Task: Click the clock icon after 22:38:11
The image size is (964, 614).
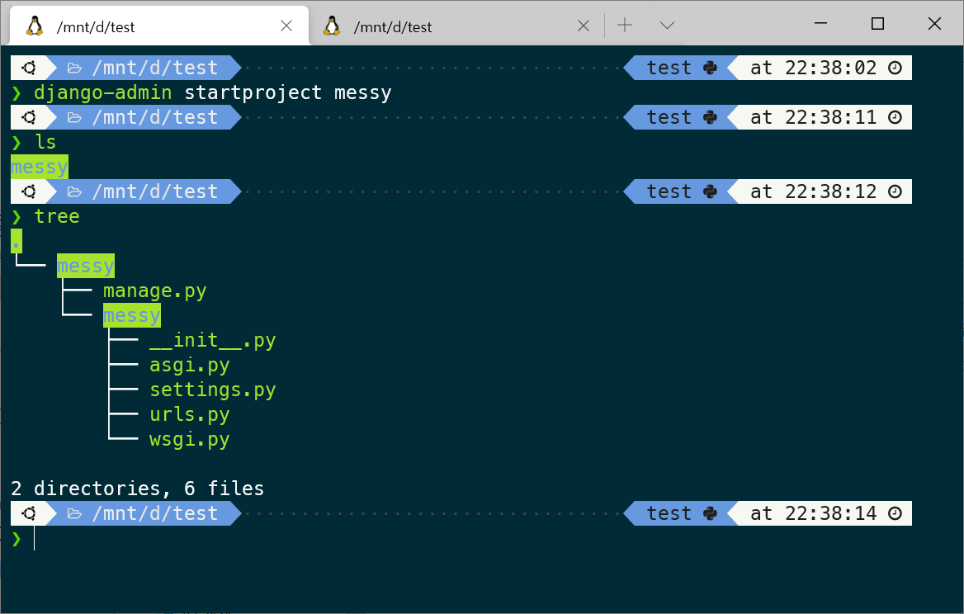Action: (895, 117)
